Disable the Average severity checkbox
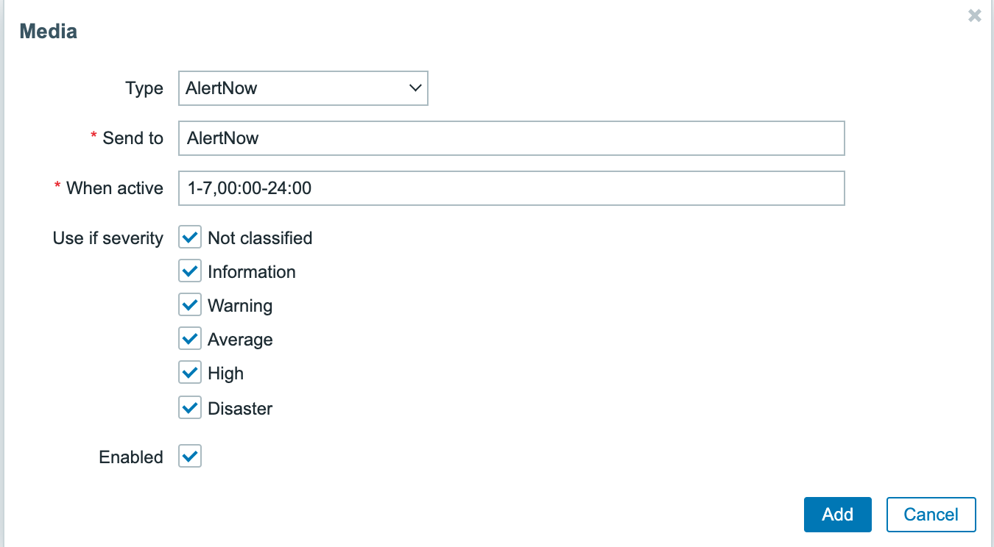Image resolution: width=994 pixels, height=547 pixels. [x=190, y=340]
